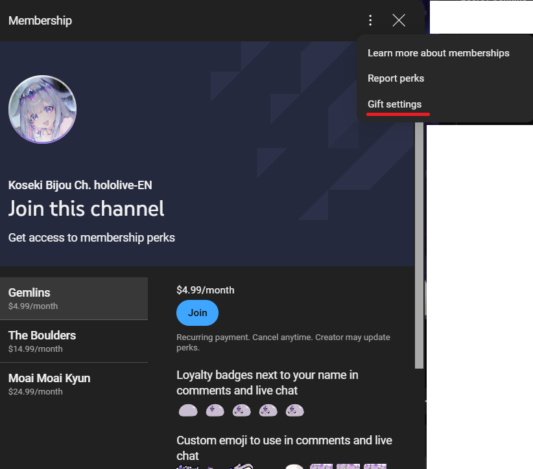Click the second loyalty badge icon

pyautogui.click(x=215, y=410)
